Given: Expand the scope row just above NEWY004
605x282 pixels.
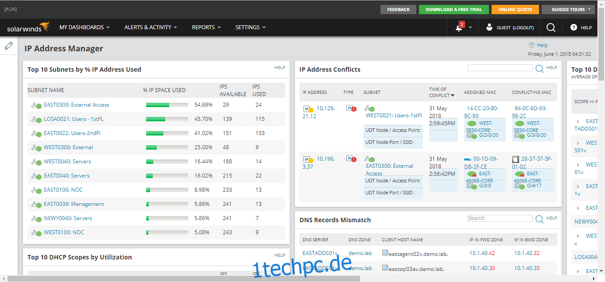Looking at the screenshot, I should (578, 208).
